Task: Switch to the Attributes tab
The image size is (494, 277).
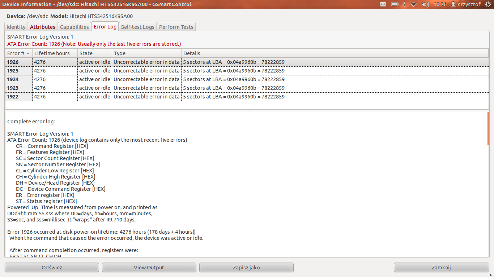Action: [x=43, y=27]
